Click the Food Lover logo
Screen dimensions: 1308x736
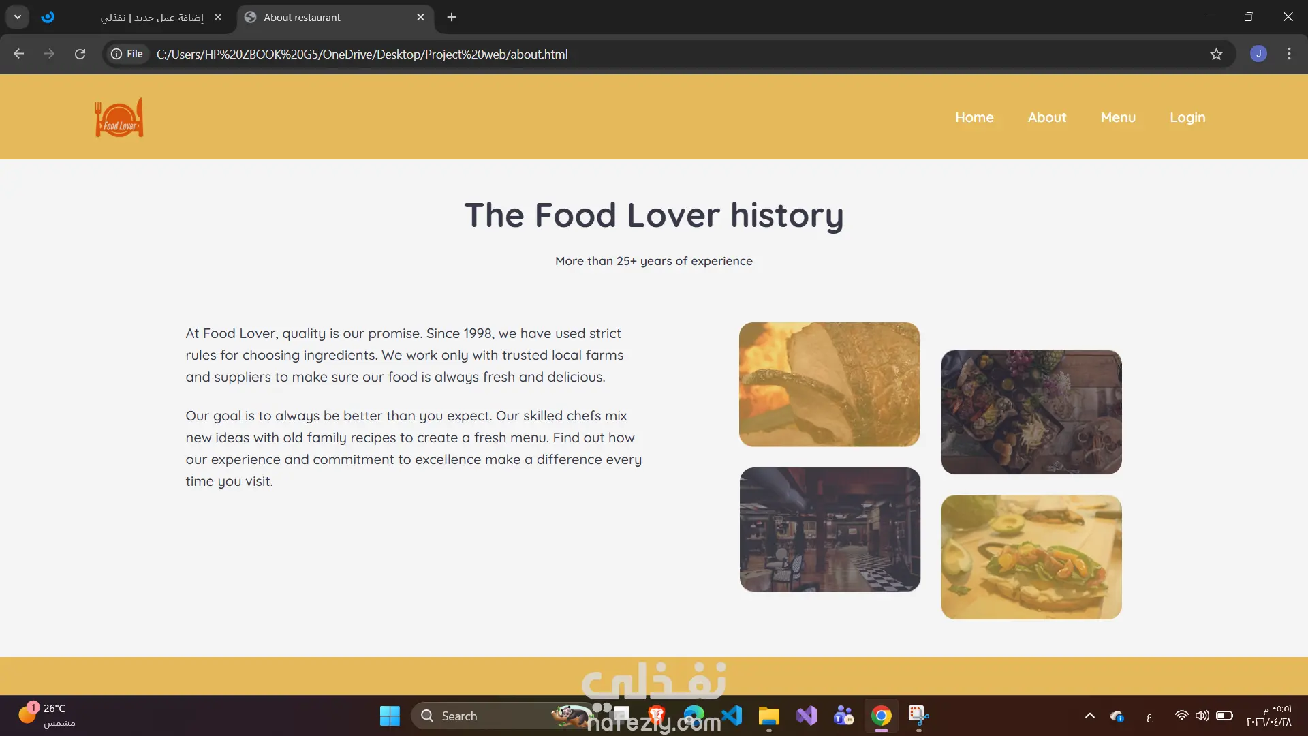click(x=119, y=117)
